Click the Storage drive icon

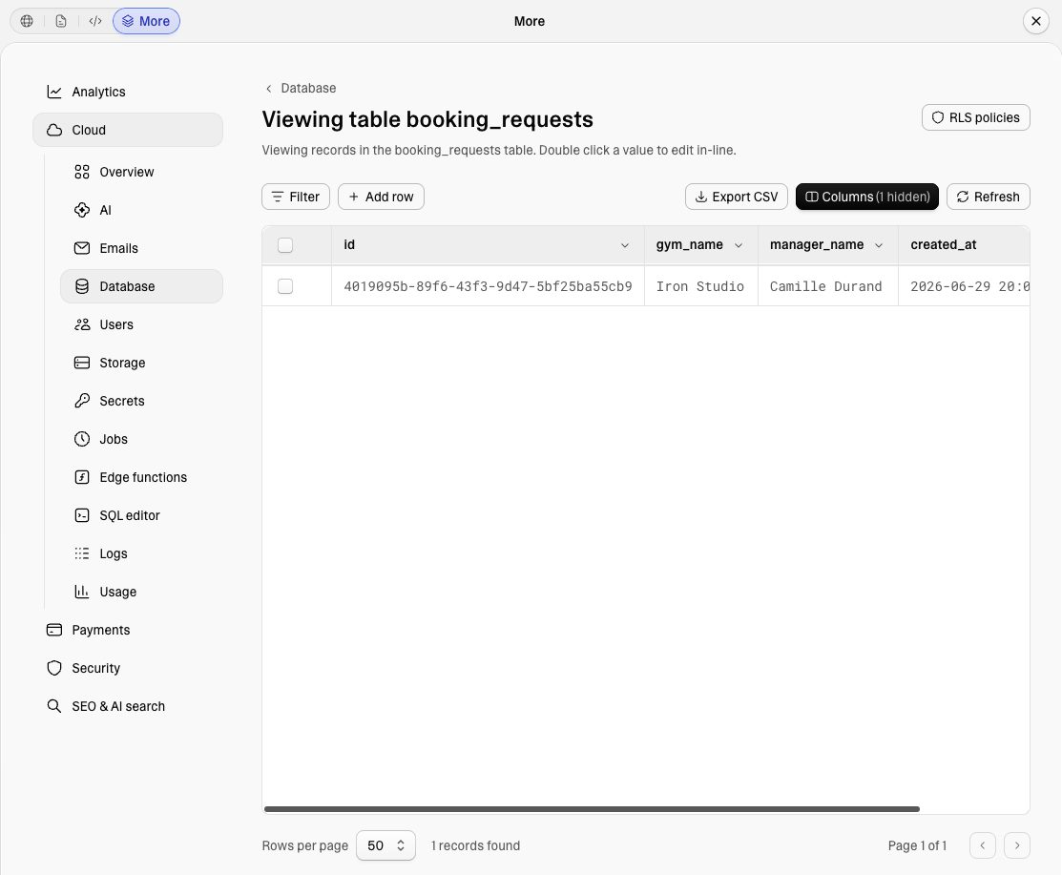pos(82,363)
